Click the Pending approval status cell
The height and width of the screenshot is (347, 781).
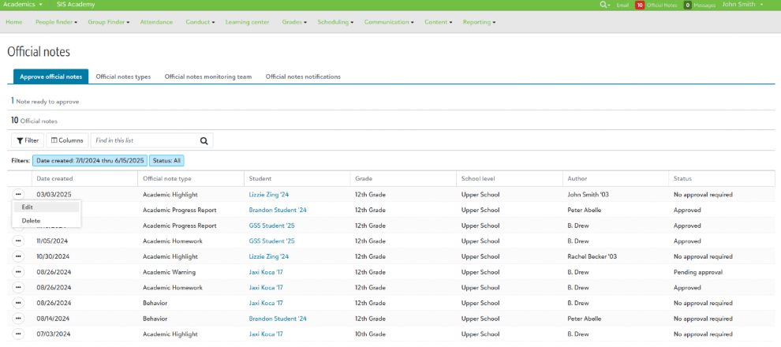click(698, 272)
